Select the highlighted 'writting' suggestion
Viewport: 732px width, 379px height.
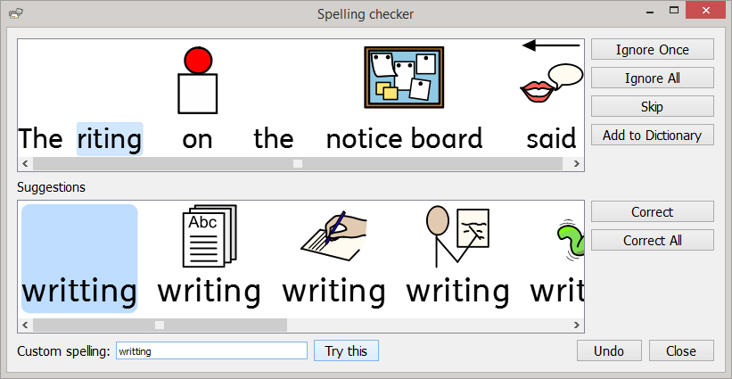pos(79,259)
